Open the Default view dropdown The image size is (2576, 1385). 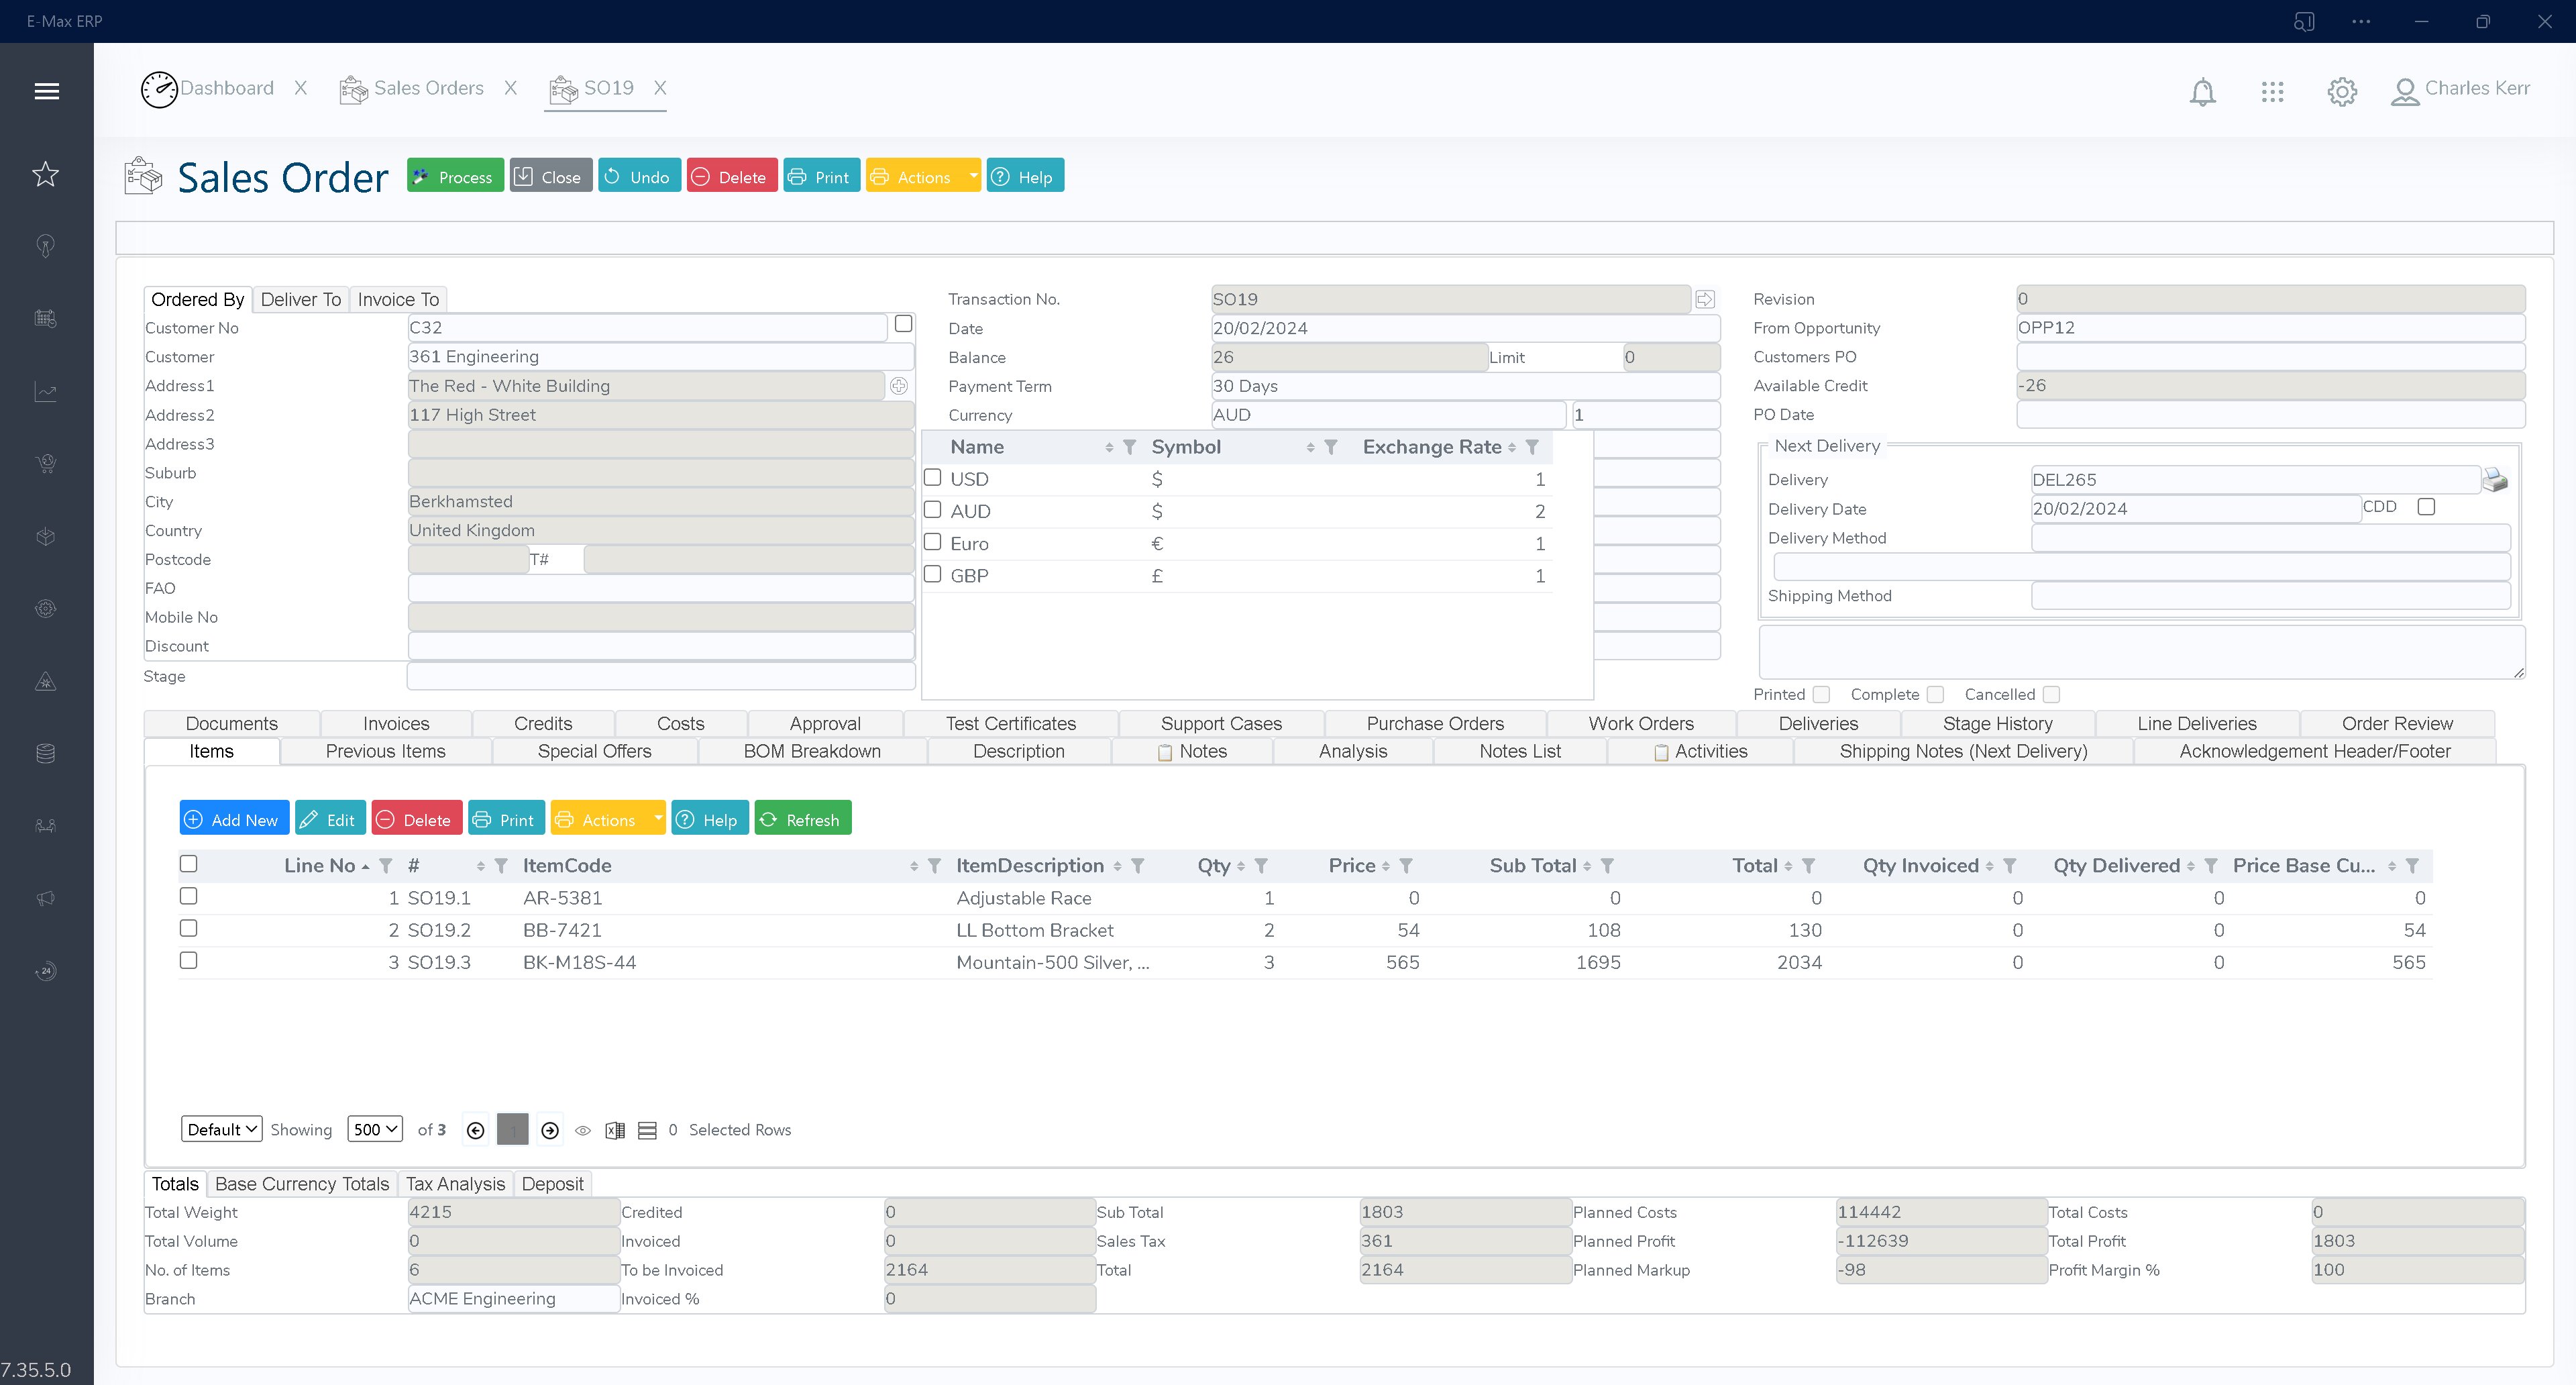pyautogui.click(x=221, y=1129)
